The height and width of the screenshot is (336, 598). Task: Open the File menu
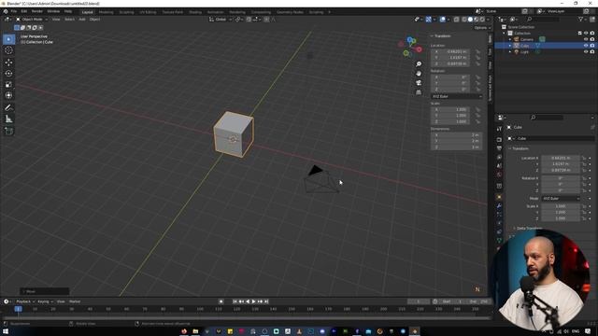point(14,11)
